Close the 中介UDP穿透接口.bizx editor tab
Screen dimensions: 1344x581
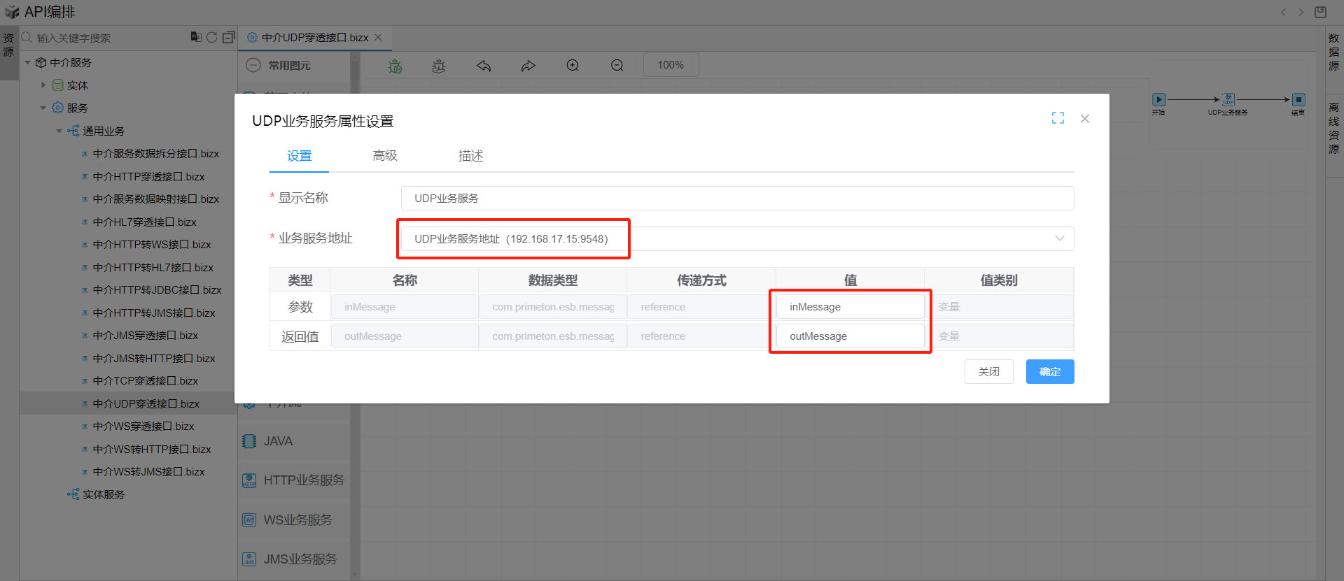click(379, 37)
